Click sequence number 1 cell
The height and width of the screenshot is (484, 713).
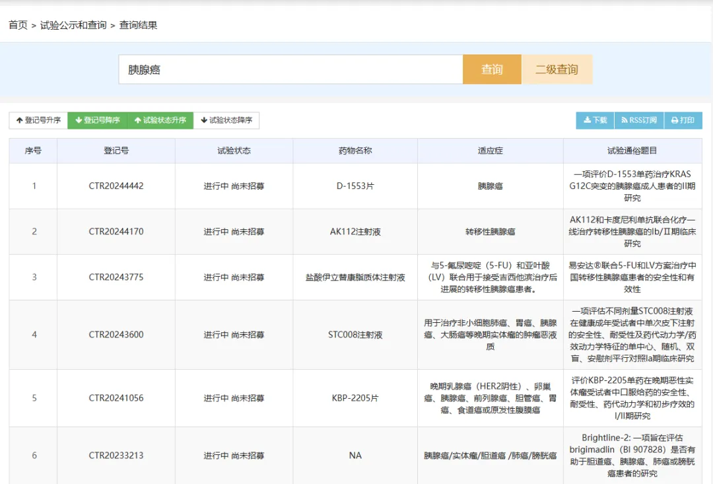point(34,186)
